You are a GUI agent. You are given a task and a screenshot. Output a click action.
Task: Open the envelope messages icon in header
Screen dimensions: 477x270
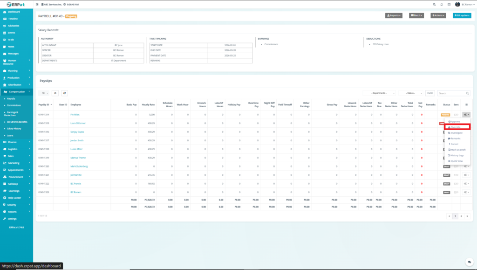pos(449,4)
